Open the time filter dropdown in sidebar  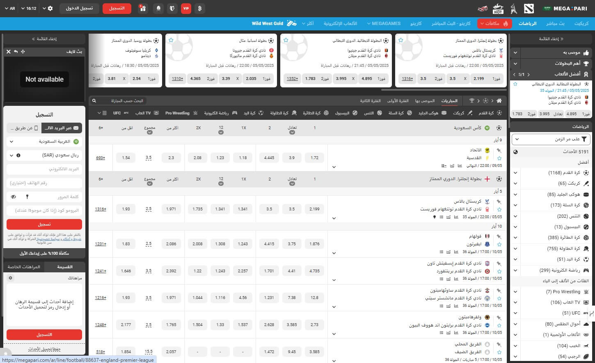tap(551, 139)
